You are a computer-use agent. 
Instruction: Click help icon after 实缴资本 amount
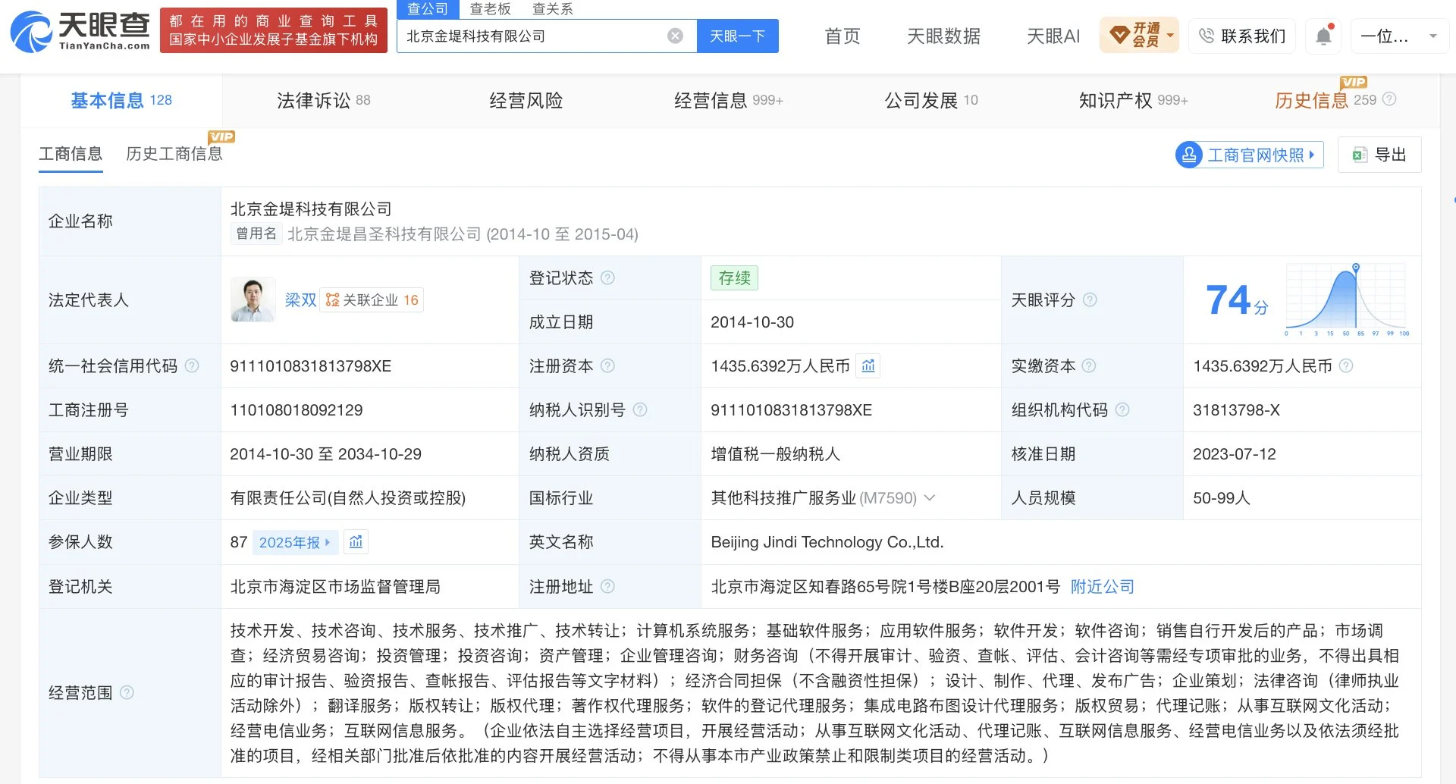(1346, 366)
